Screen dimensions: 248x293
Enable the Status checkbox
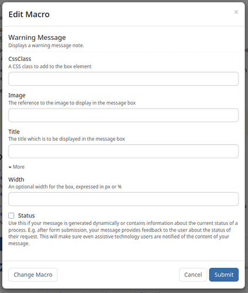(11, 216)
